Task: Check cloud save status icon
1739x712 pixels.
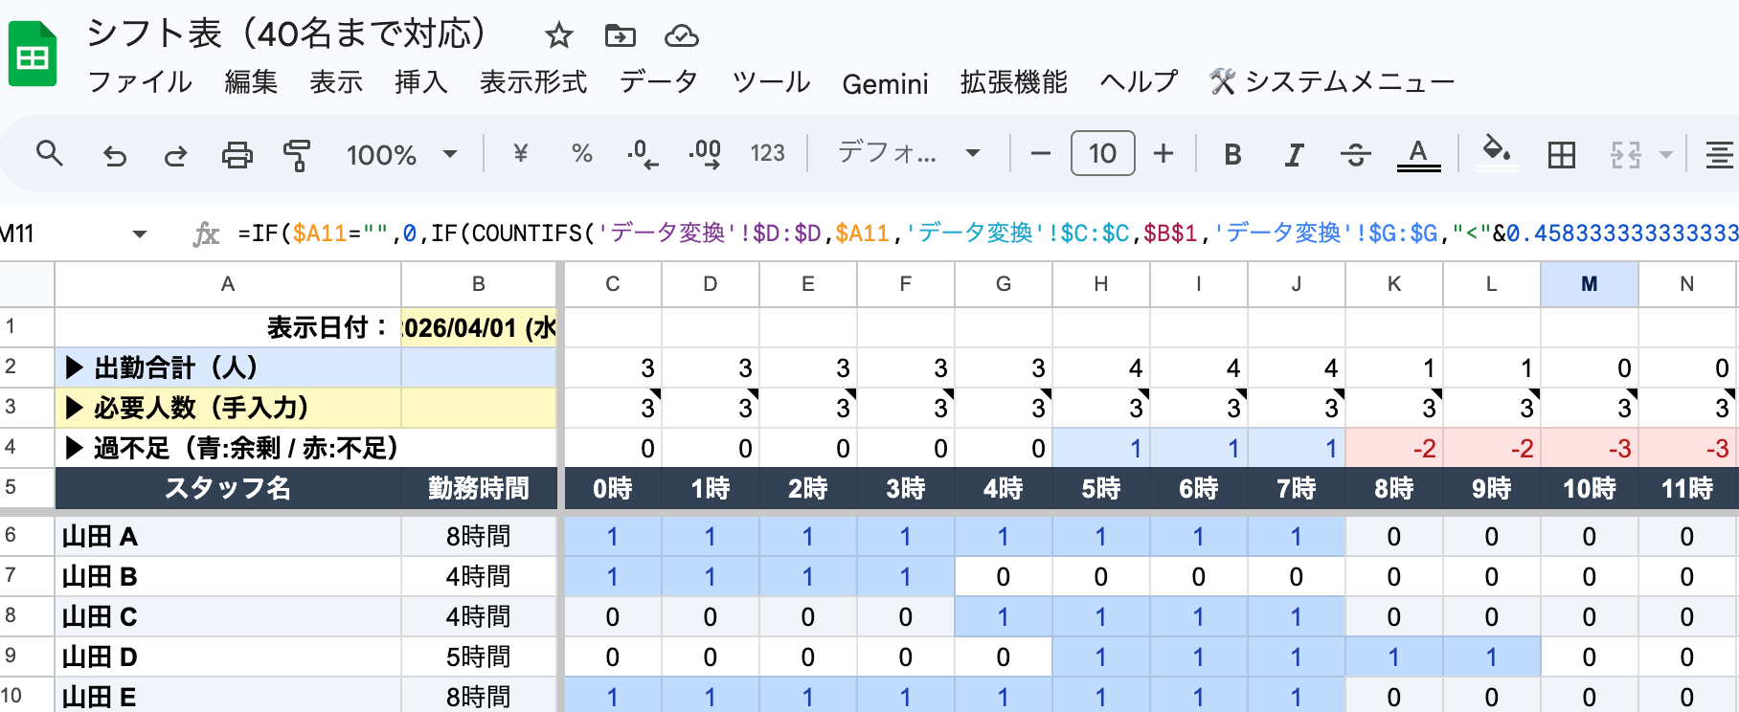Action: pos(681,36)
